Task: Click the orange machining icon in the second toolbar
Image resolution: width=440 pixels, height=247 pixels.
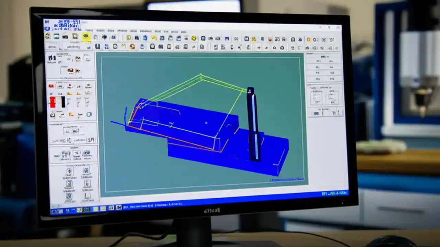Action: [132, 47]
